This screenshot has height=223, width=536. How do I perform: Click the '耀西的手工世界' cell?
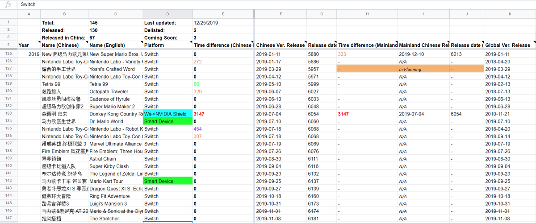(64, 69)
